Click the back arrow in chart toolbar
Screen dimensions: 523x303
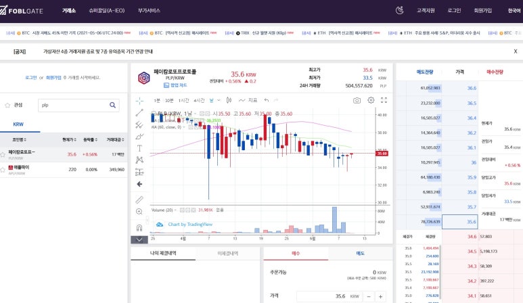[139, 184]
